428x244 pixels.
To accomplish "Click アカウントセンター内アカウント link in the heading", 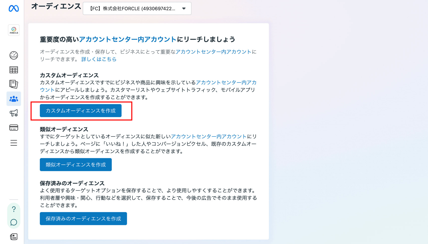I will tap(128, 39).
